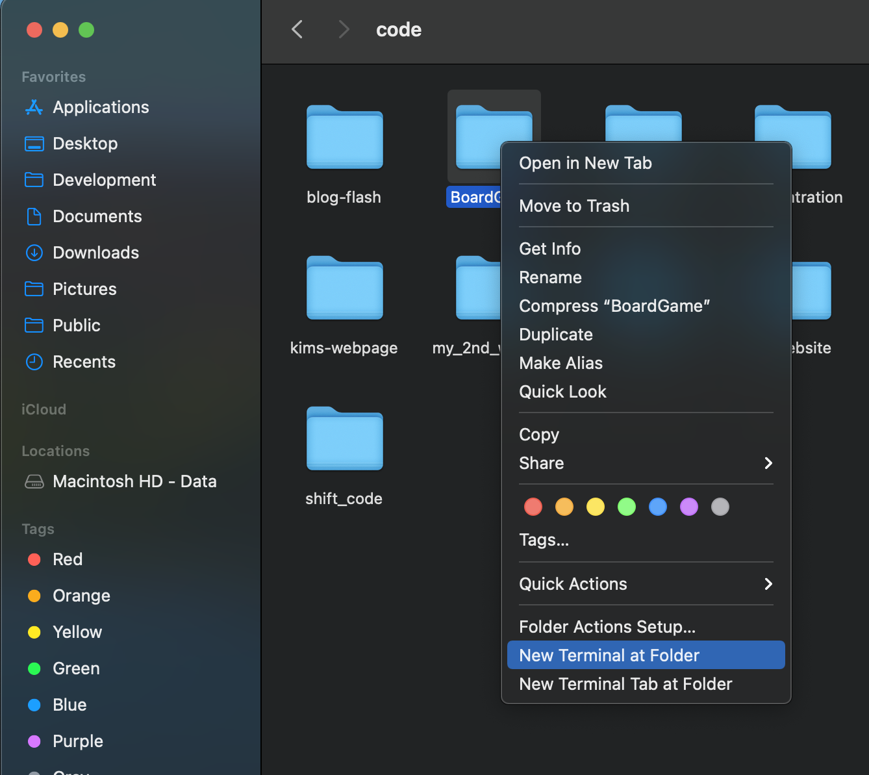Choose Compress "BoardGame" from the menu
869x775 pixels.
point(614,305)
